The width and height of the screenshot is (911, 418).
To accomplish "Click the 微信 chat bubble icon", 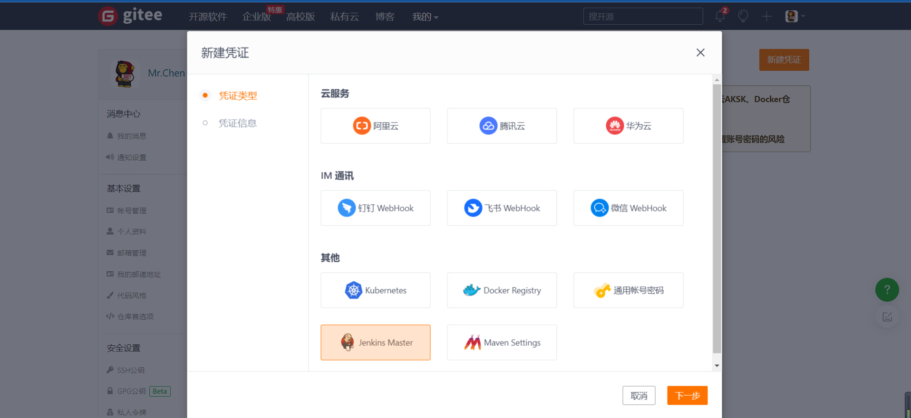I will (x=599, y=208).
